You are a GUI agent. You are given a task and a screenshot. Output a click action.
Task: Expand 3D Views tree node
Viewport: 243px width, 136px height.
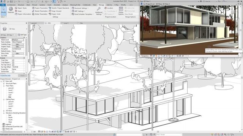[4, 111]
